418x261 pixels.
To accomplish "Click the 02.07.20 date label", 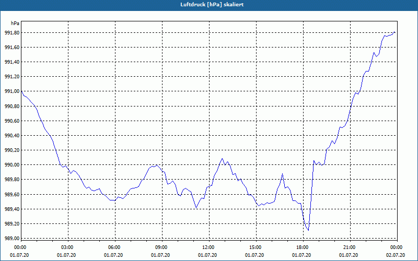I will tap(396, 255).
